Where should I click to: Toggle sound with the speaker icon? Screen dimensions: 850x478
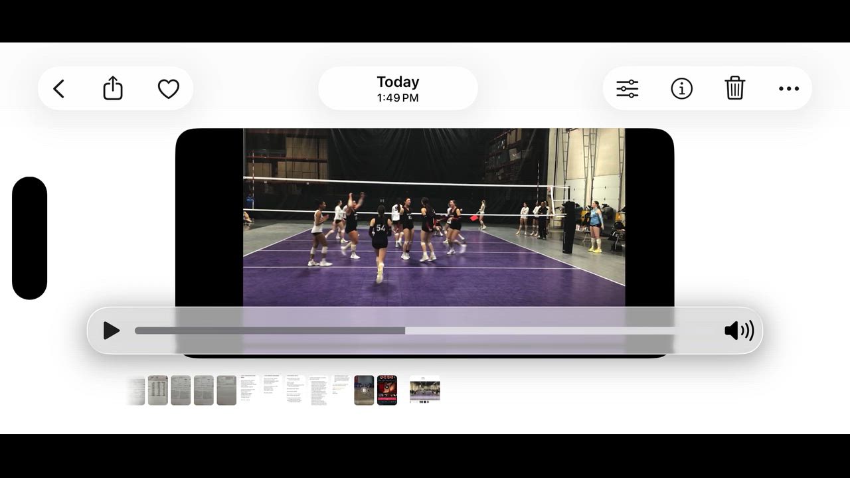[738, 331]
